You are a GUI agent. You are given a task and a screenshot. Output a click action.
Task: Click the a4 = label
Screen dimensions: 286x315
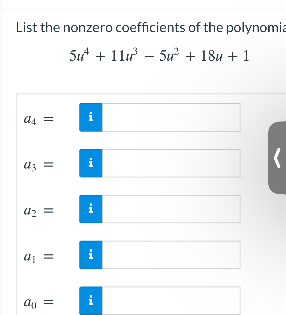38,119
